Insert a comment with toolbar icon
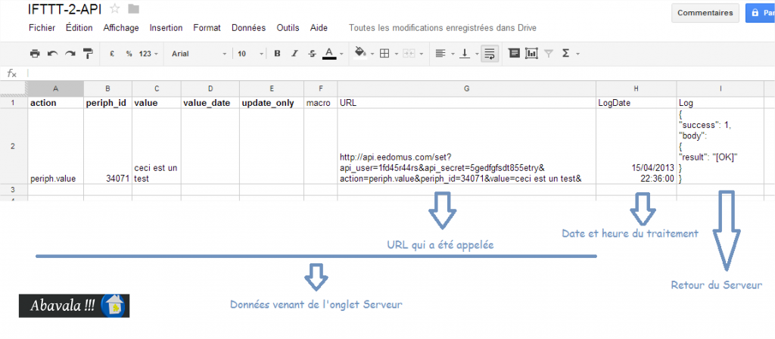 [x=514, y=54]
